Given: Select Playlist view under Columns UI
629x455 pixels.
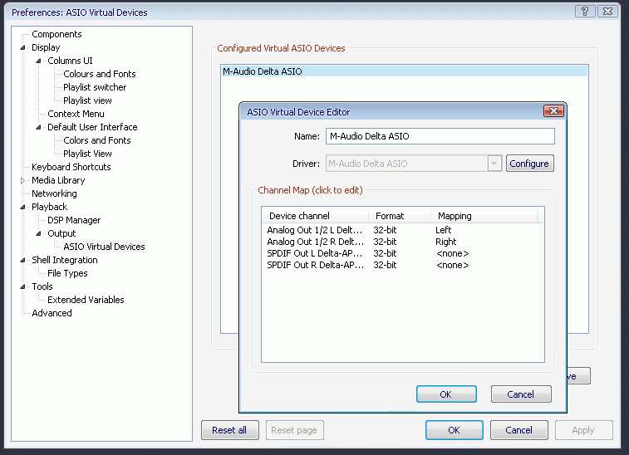Looking at the screenshot, I should [x=87, y=100].
